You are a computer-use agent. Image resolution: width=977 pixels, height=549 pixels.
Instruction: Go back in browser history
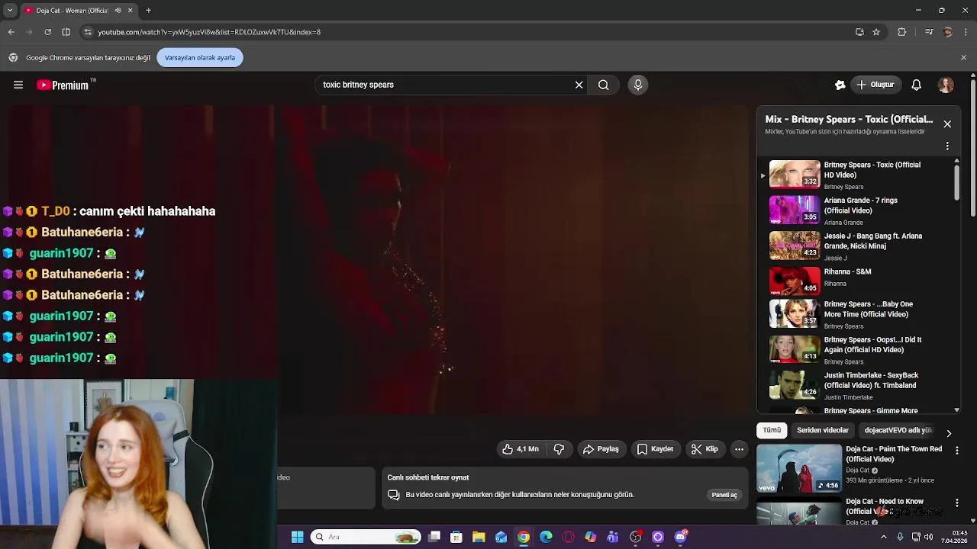click(x=11, y=32)
